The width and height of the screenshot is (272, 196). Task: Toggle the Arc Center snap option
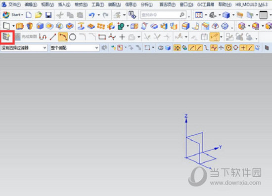coord(228,47)
